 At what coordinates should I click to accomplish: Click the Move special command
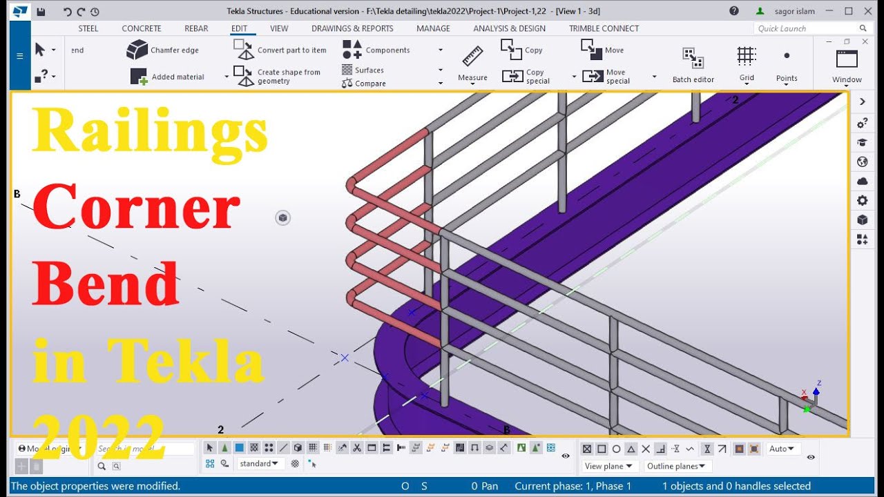pyautogui.click(x=606, y=77)
